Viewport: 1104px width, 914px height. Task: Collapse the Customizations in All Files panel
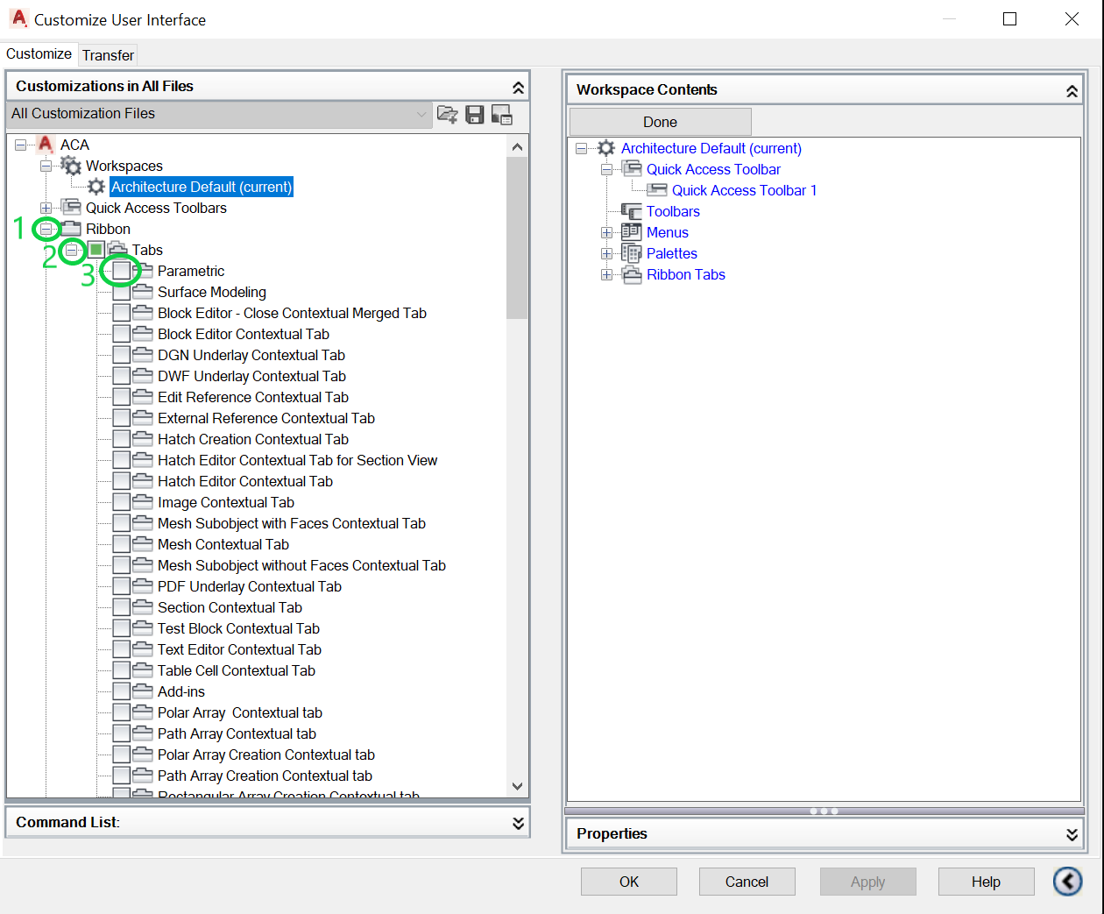click(518, 87)
